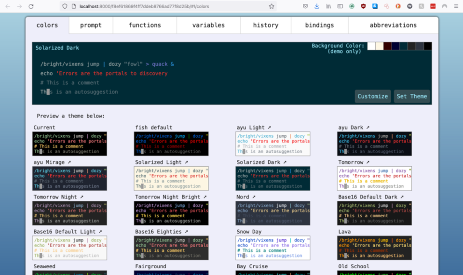Preview the Base16 Default Light thumbnail

pyautogui.click(x=69, y=248)
